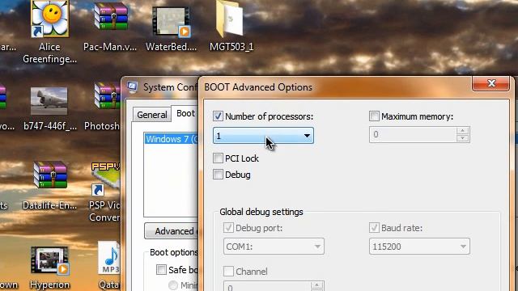
Task: Open the MGT503_1 folder icon
Action: [230, 19]
